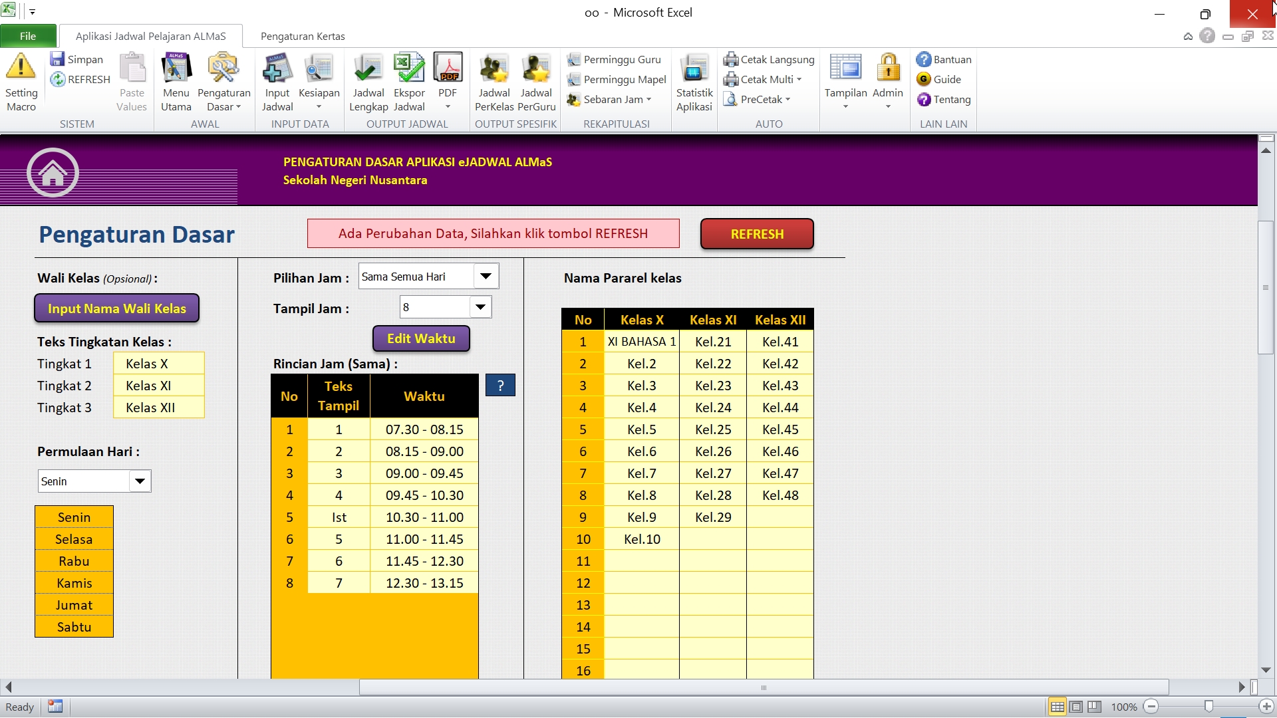The height and width of the screenshot is (718, 1277).
Task: Open Statistik Aplikasi
Action: pos(694,68)
